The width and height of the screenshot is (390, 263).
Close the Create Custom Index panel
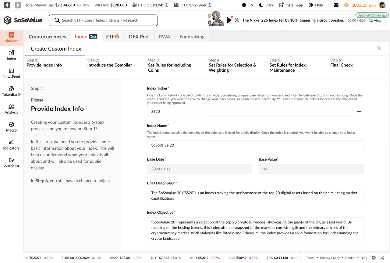(379, 48)
